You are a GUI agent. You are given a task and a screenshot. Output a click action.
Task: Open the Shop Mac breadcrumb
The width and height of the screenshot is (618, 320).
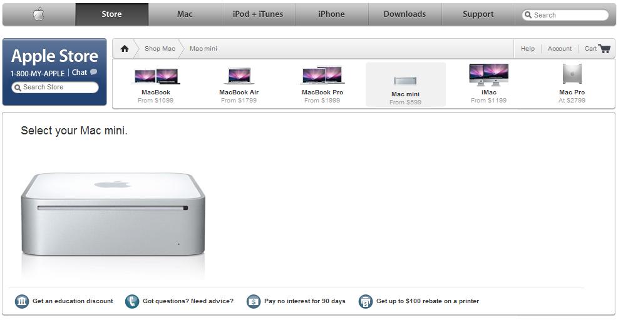point(160,48)
